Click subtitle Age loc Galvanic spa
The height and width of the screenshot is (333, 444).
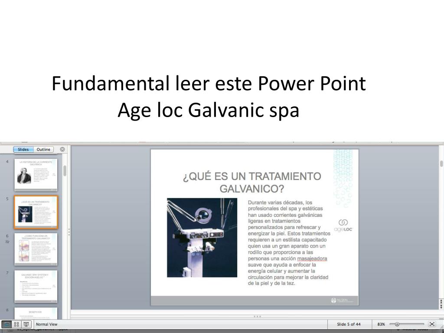(x=209, y=110)
